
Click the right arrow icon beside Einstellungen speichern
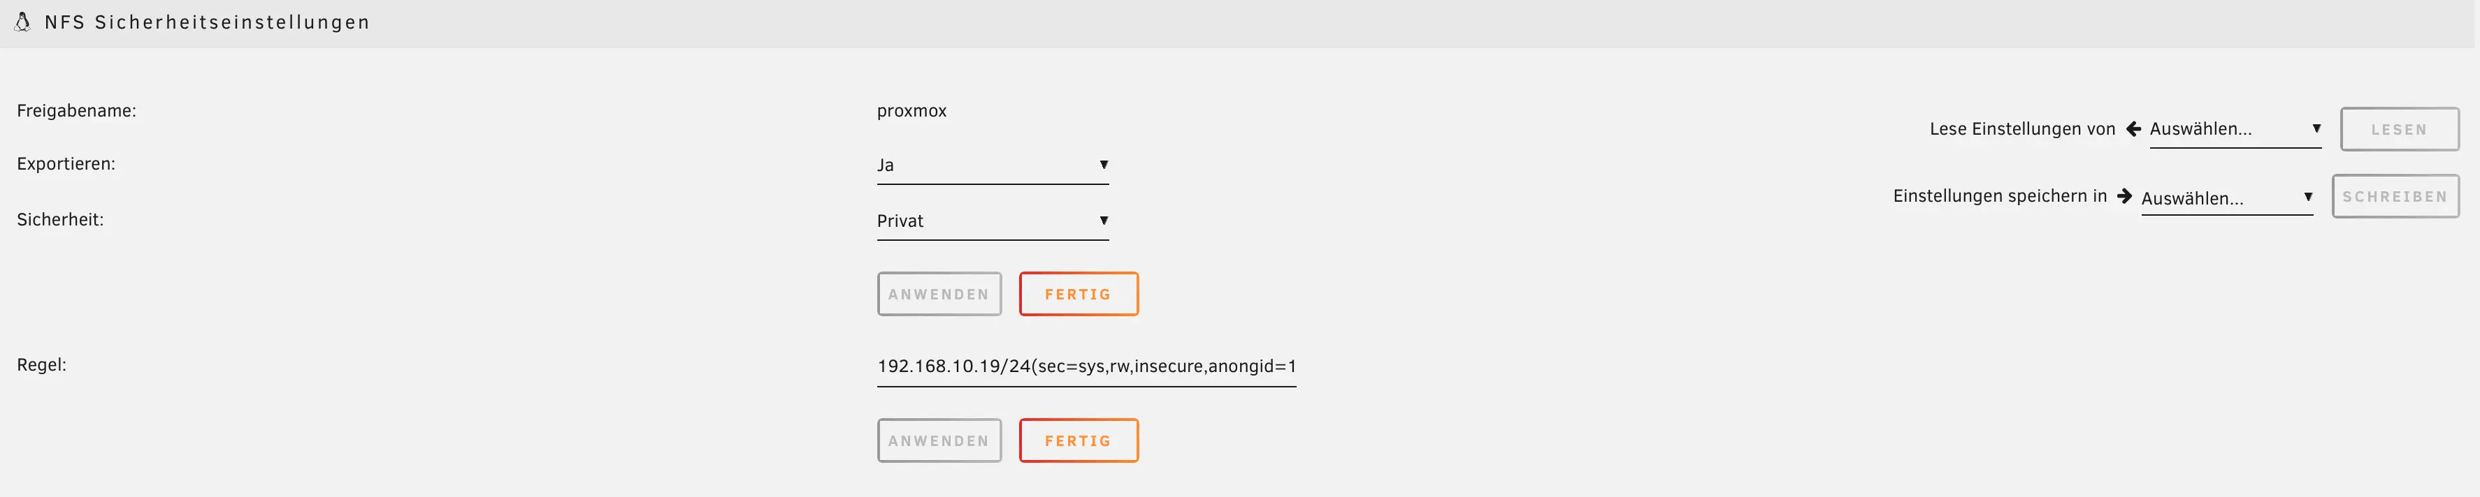pyautogui.click(x=2125, y=196)
